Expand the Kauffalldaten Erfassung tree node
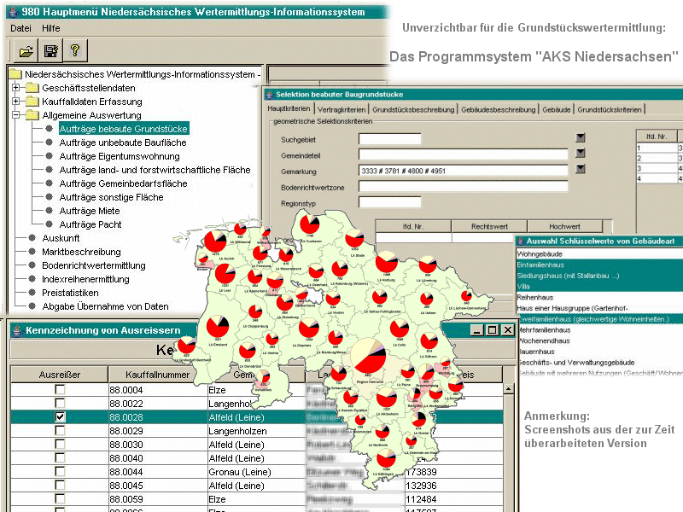The width and height of the screenshot is (683, 512). coord(16,102)
